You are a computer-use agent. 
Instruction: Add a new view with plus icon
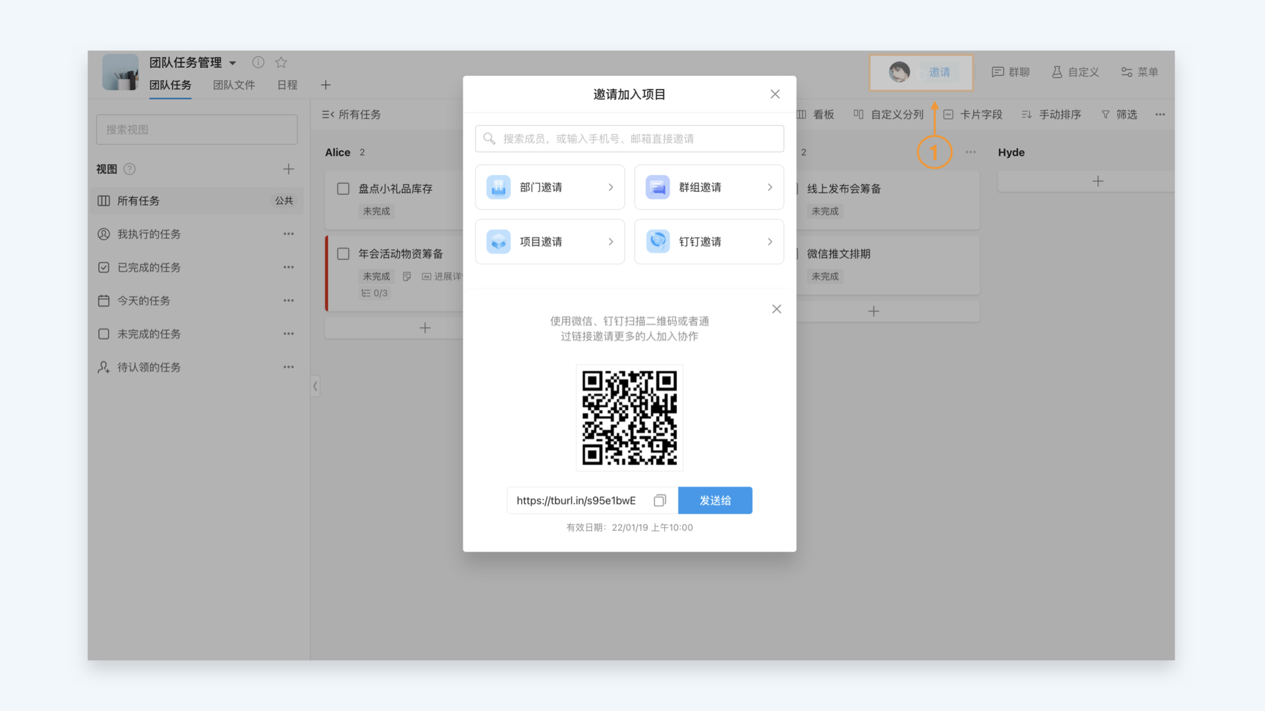pos(289,169)
